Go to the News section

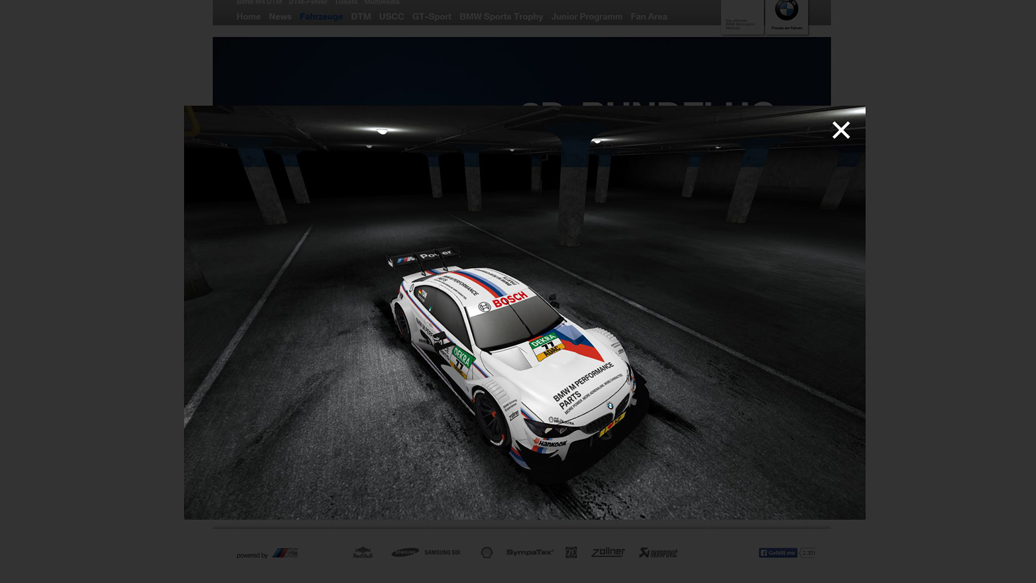point(280,17)
